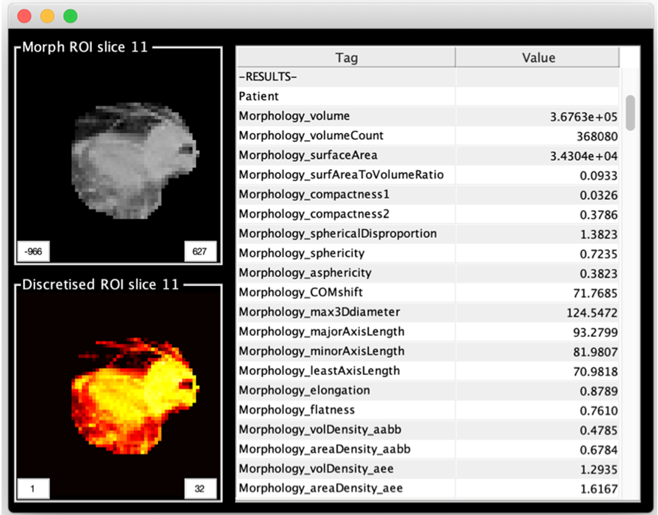The image size is (658, 515).
Task: Click the sphericalDisproportion value 1.3823
Action: (598, 234)
